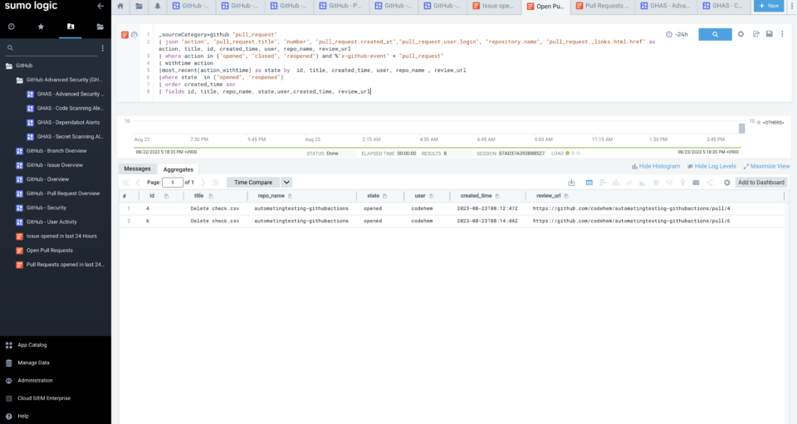Click the results page number field
Image resolution: width=797 pixels, height=424 pixels.
pos(172,183)
